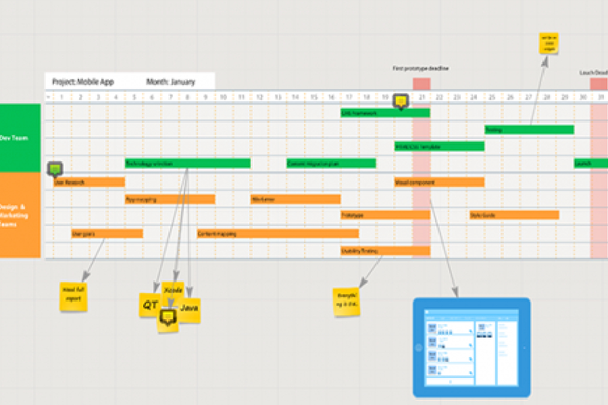Select the Content mapping task bar
This screenshot has height=405, width=608.
278,234
